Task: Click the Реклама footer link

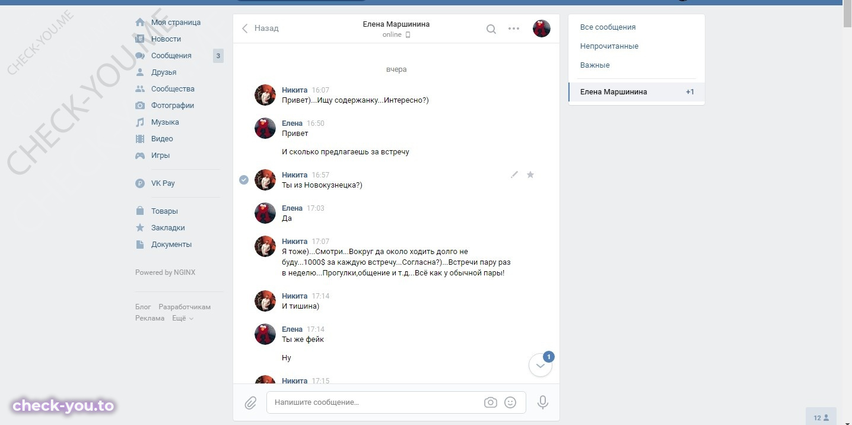Action: [x=150, y=318]
